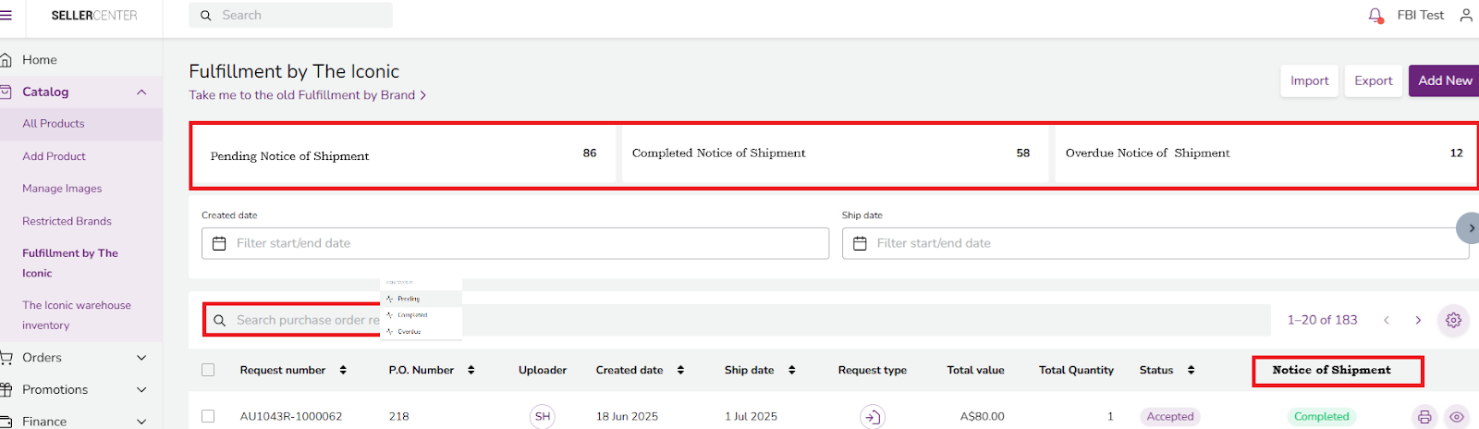1479x429 pixels.
Task: Click the print icon for AU1043R-1000062
Action: point(1424,417)
